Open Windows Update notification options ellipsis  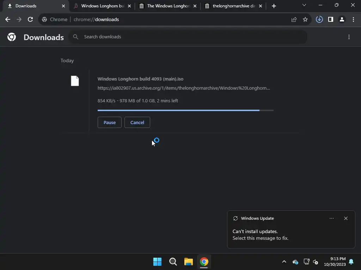pyautogui.click(x=331, y=218)
